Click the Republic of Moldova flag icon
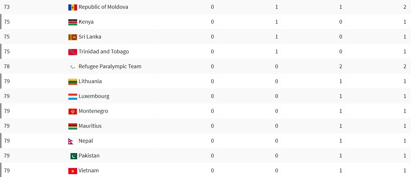 [72, 7]
